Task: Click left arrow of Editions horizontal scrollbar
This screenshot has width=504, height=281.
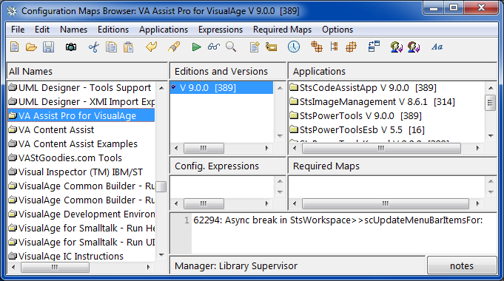Action: tap(176, 149)
